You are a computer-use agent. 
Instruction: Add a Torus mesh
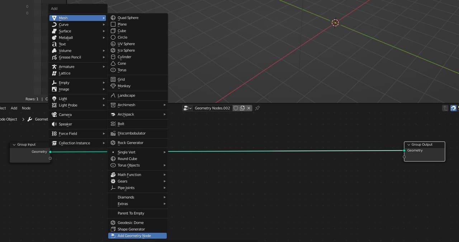point(137,70)
